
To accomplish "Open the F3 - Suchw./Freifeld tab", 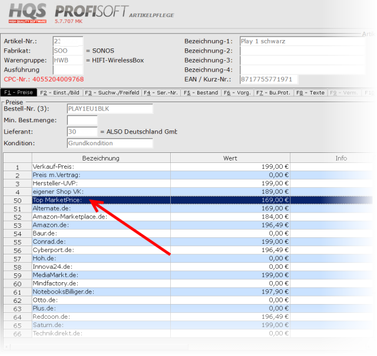I will point(112,93).
